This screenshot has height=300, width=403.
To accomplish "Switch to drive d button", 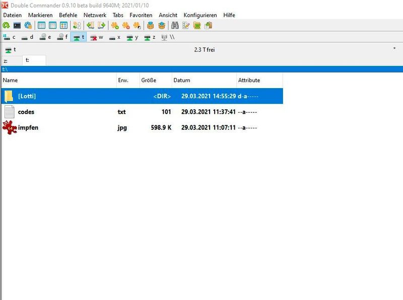I will tap(28, 37).
